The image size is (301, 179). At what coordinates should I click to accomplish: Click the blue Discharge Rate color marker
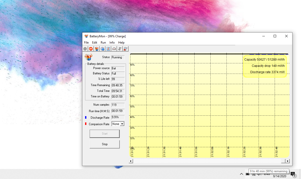tap(86, 117)
